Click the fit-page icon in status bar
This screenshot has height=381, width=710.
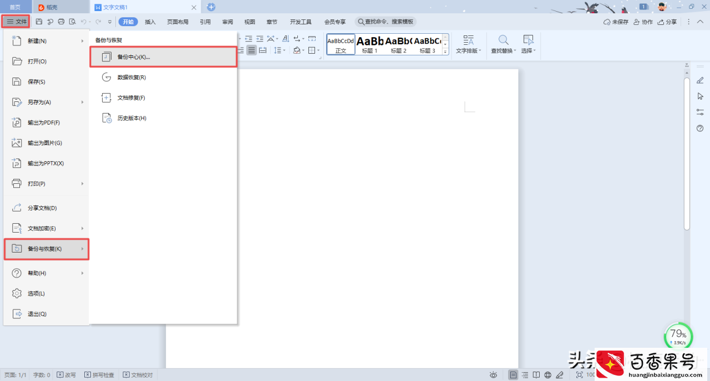pyautogui.click(x=580, y=375)
